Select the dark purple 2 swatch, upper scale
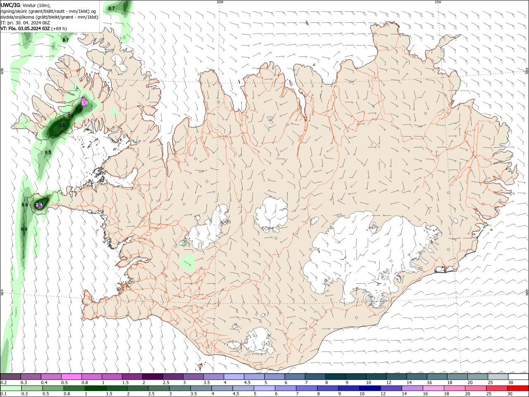 (153, 377)
